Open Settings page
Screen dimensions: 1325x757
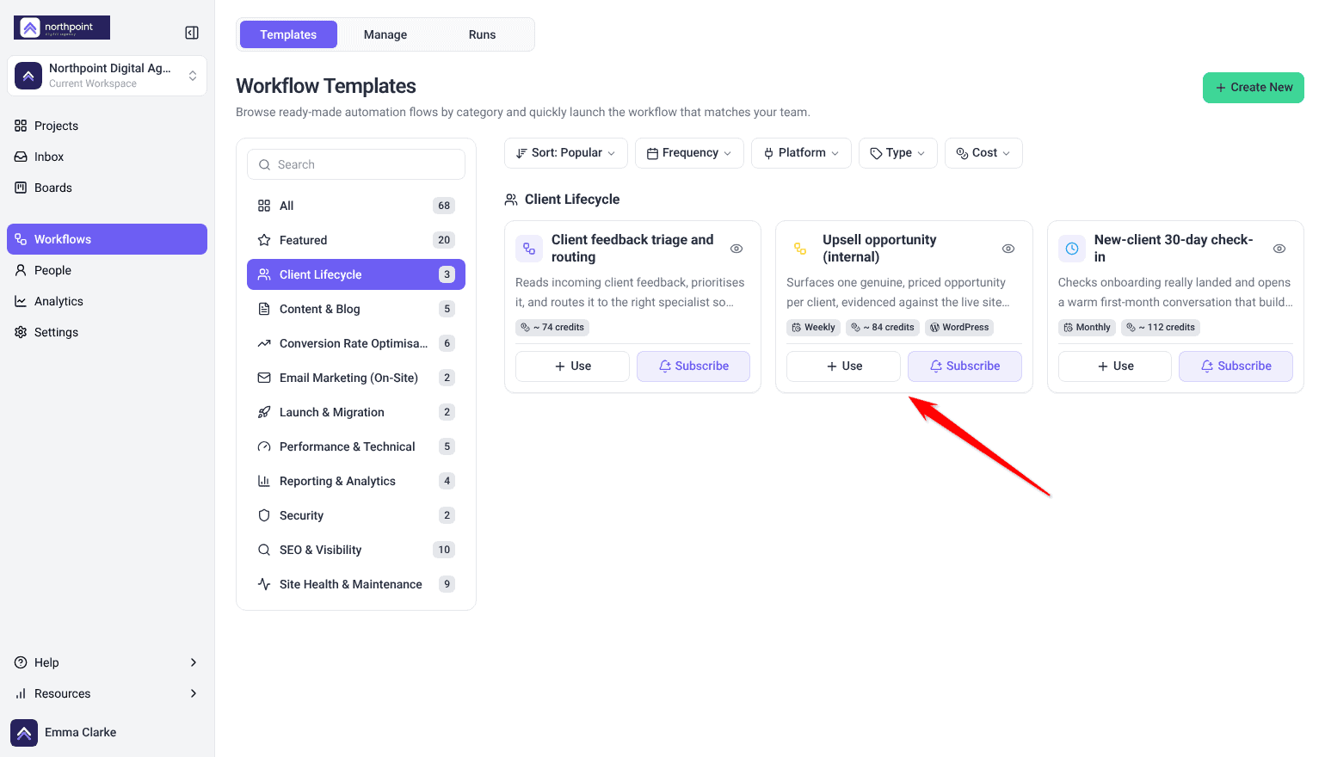pyautogui.click(x=107, y=332)
